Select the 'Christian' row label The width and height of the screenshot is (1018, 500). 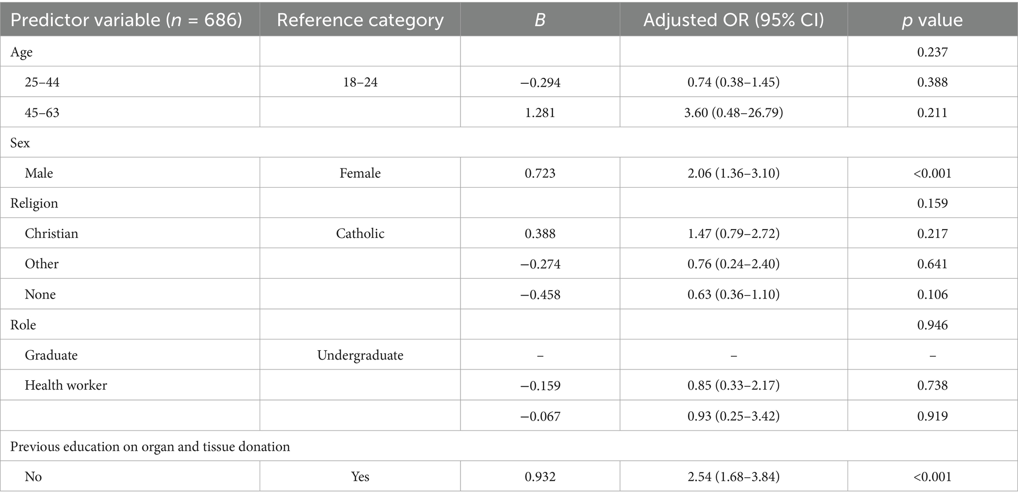[52, 233]
